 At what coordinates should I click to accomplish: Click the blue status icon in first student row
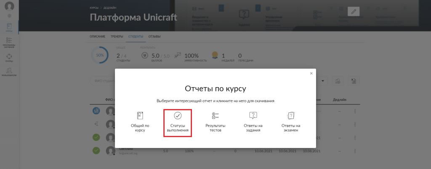pos(96,111)
